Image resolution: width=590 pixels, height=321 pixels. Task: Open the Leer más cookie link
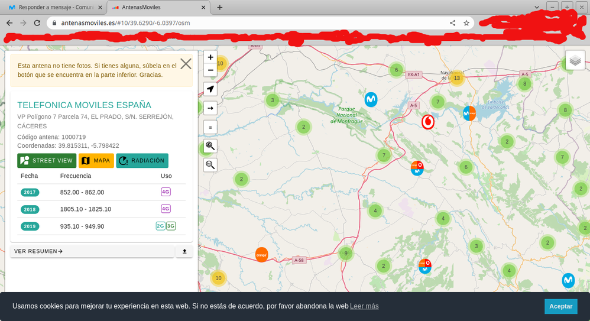364,306
